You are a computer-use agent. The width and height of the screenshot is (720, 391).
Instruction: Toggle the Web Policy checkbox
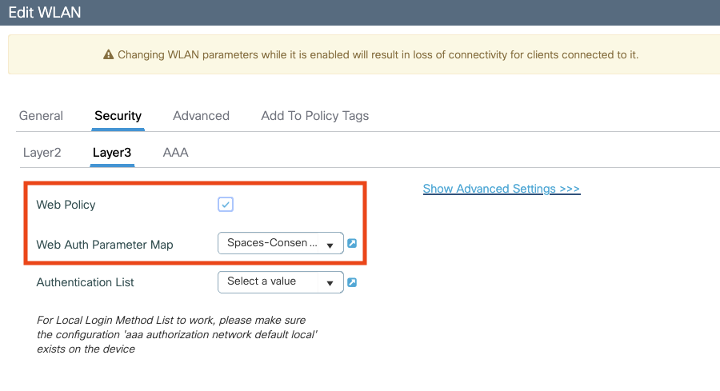click(226, 205)
